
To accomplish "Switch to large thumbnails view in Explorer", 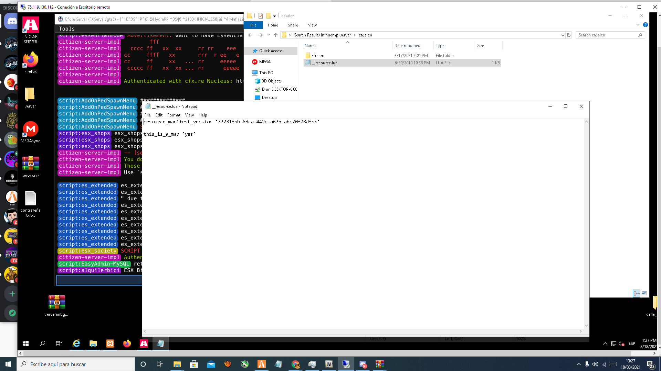I will tap(643, 293).
